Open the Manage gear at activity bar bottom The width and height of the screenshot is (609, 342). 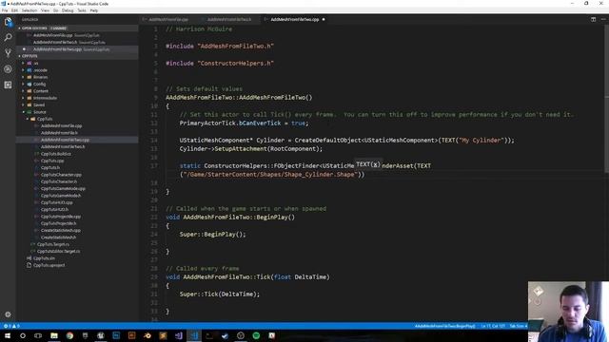click(x=8, y=314)
